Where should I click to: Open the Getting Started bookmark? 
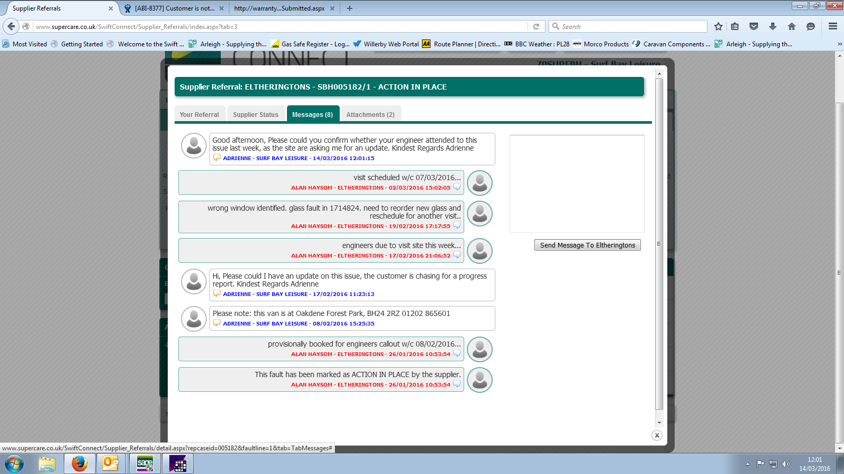pyautogui.click(x=77, y=44)
